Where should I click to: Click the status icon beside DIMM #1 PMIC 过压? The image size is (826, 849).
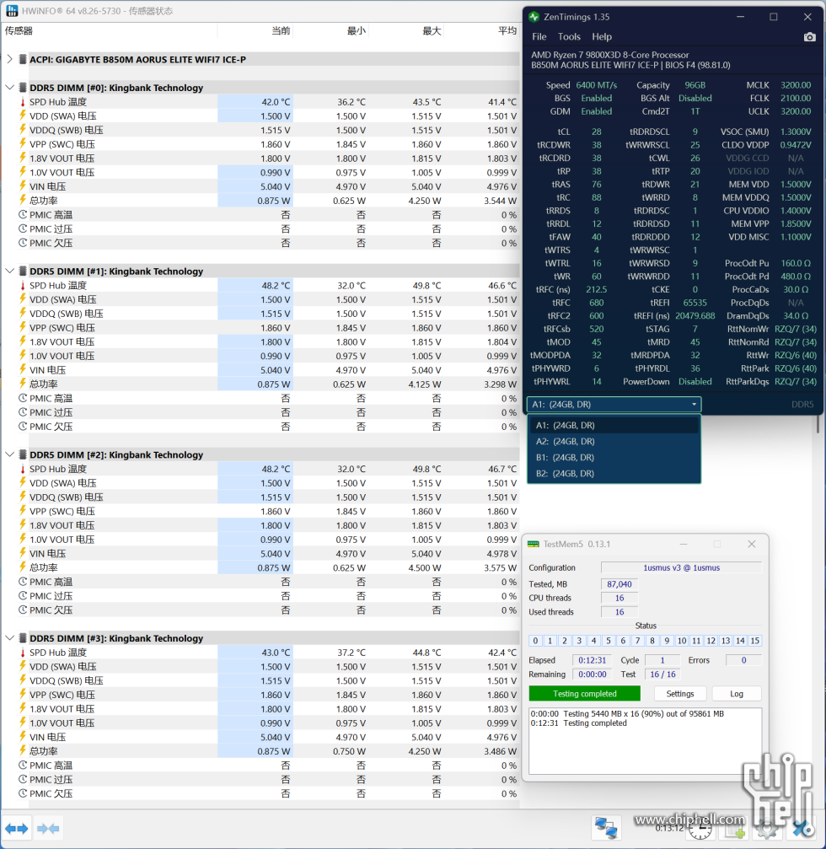pyautogui.click(x=23, y=412)
